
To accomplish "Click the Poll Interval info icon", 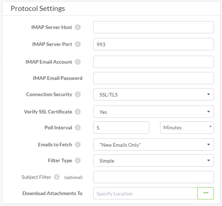I will 78,128.
